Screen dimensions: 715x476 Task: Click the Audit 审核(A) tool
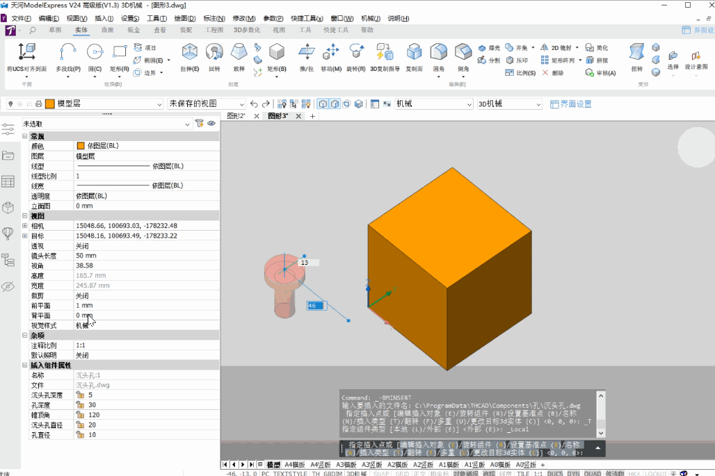coord(600,73)
